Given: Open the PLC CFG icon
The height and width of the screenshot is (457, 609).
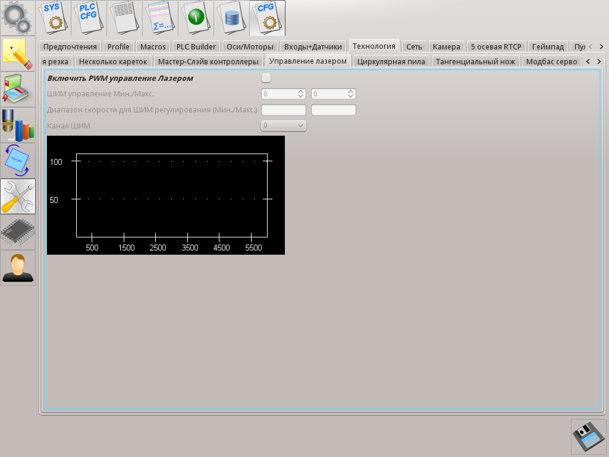Looking at the screenshot, I should coord(89,18).
